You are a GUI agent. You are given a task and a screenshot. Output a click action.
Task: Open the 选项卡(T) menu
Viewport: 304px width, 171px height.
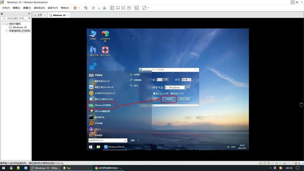53,8
